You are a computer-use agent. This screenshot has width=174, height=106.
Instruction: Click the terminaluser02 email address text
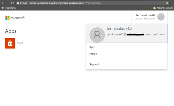pos(135,34)
